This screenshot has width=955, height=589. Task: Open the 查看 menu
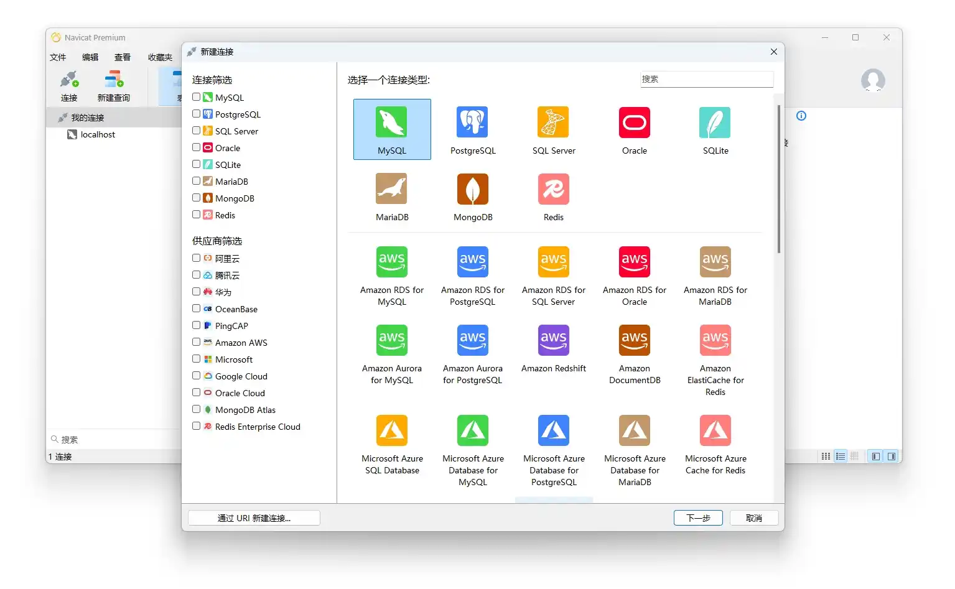point(123,57)
